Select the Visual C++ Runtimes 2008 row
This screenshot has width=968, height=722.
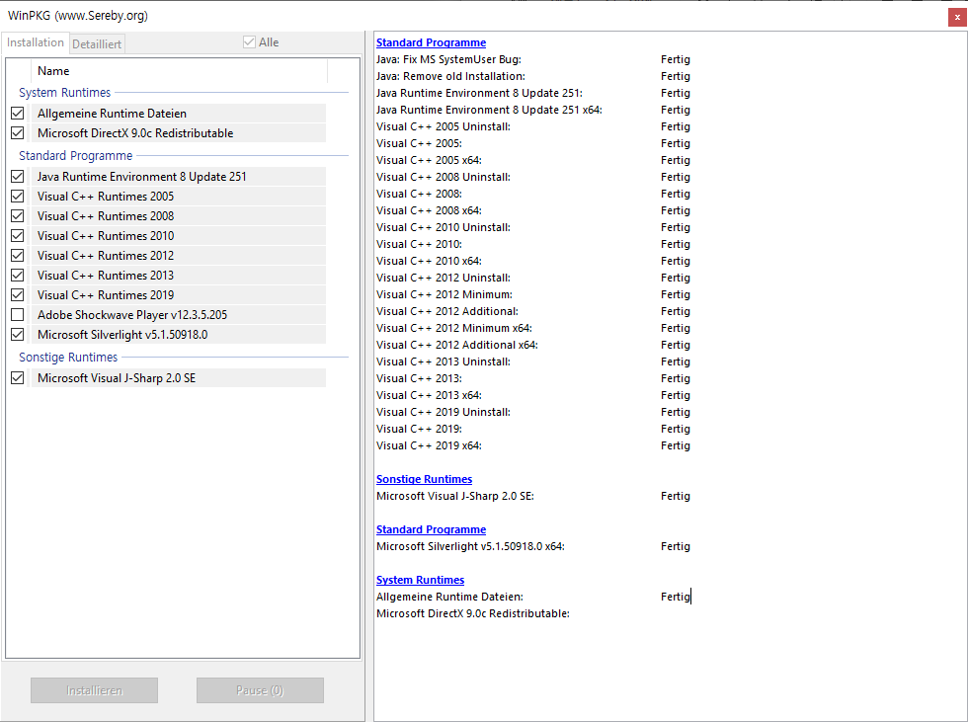[x=179, y=216]
